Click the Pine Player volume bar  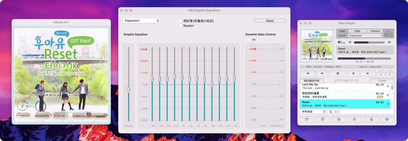click(369, 42)
